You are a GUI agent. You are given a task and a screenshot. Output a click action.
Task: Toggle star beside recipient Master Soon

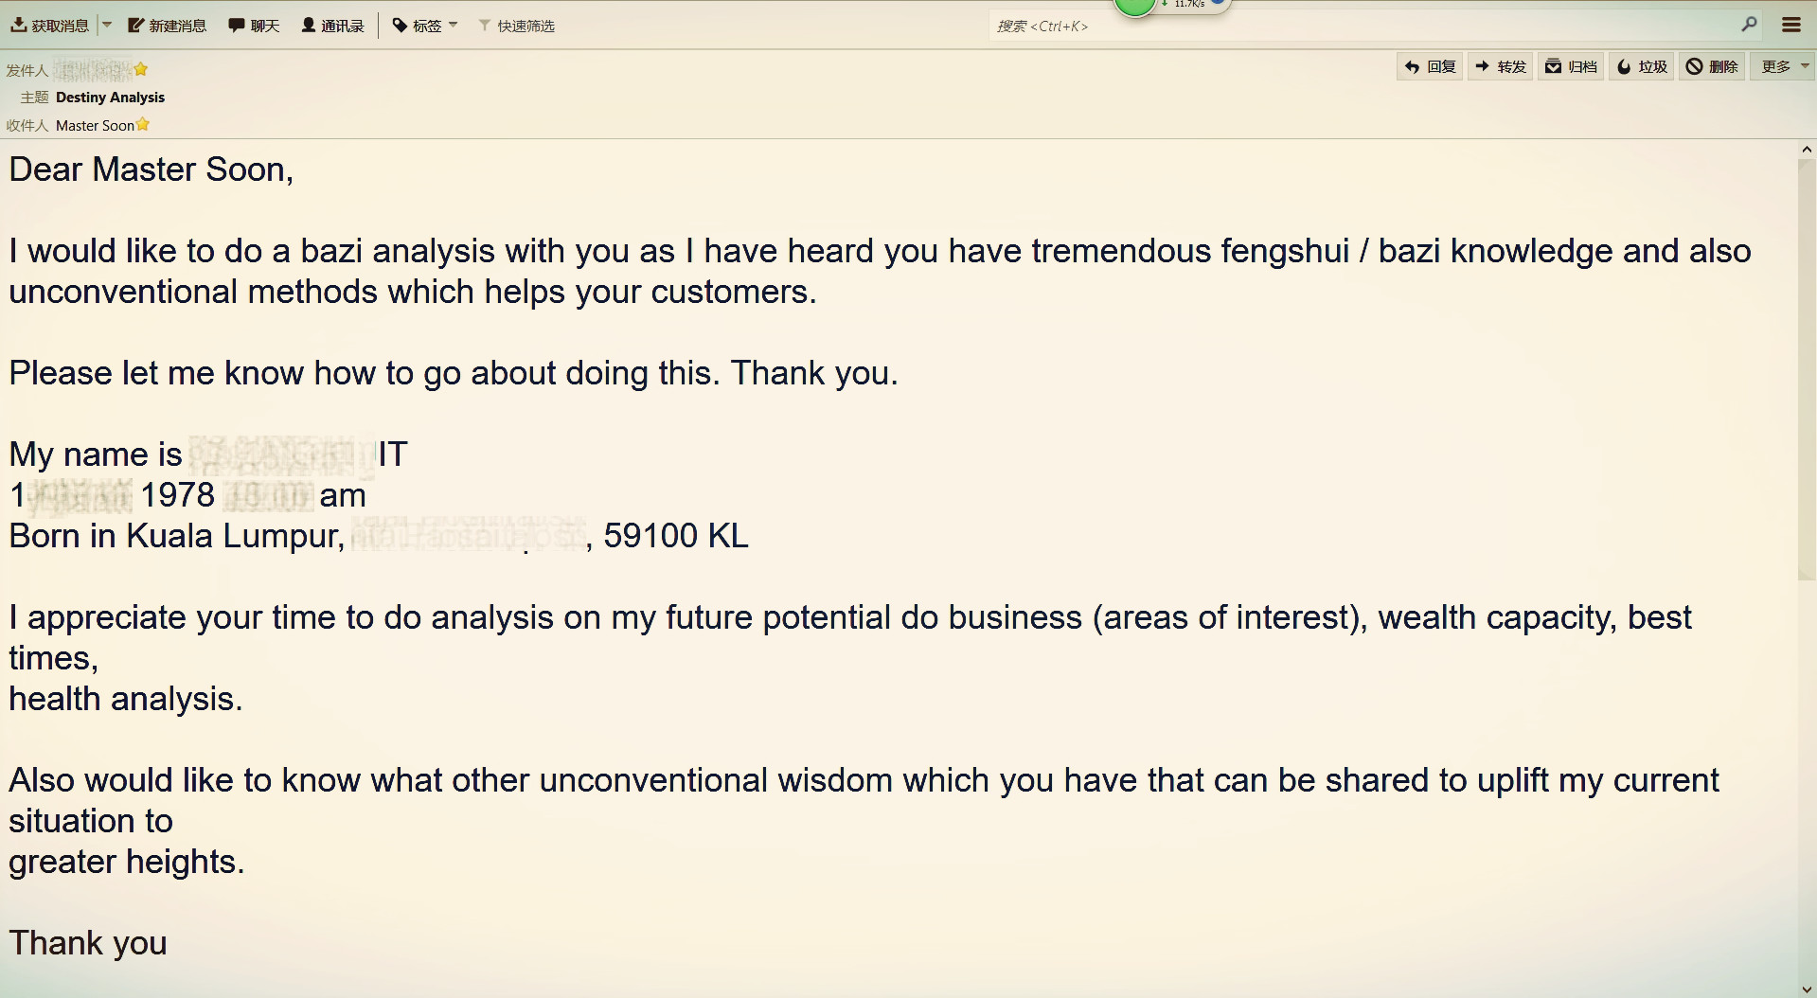143,125
